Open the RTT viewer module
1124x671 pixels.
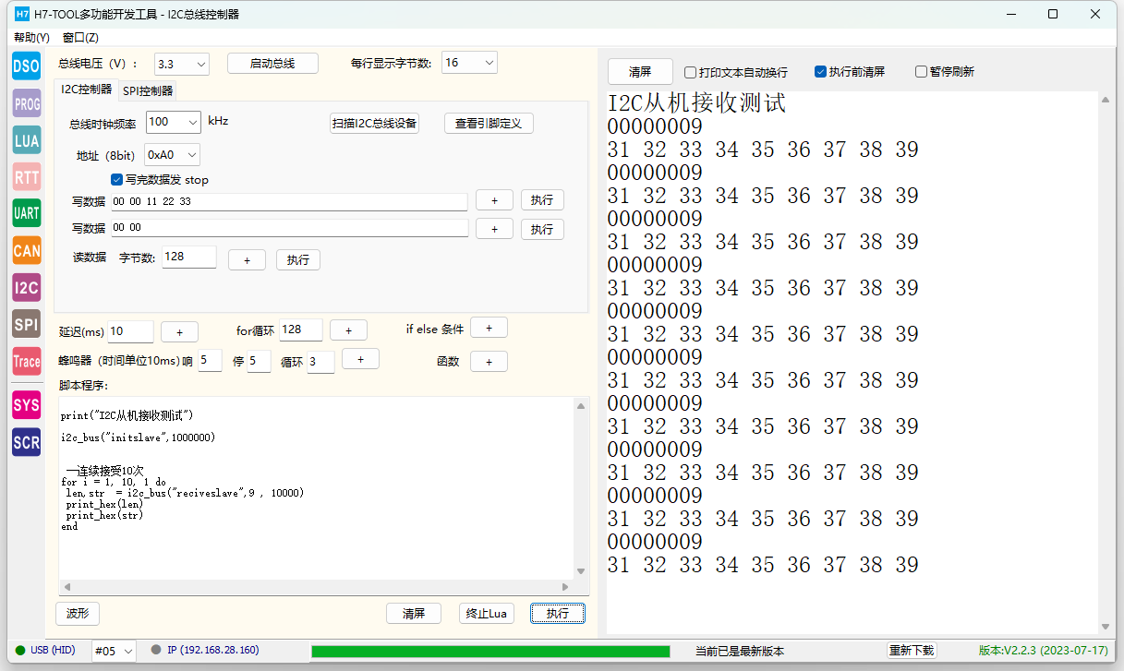27,176
